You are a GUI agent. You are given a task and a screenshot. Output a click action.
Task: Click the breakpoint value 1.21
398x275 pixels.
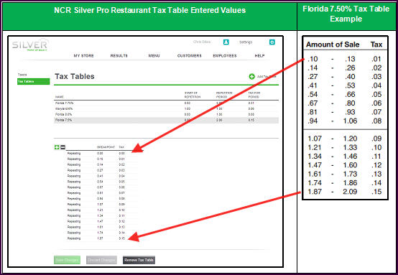[x=100, y=210]
